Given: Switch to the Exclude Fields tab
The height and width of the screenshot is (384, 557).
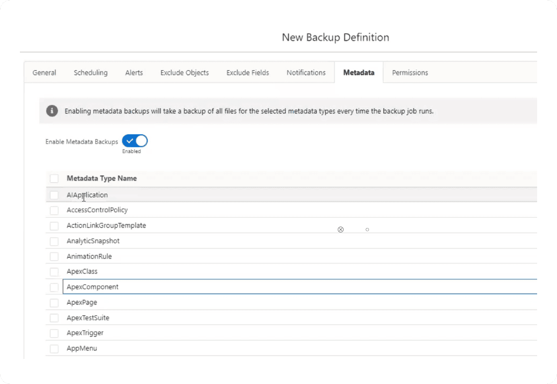Looking at the screenshot, I should point(247,73).
